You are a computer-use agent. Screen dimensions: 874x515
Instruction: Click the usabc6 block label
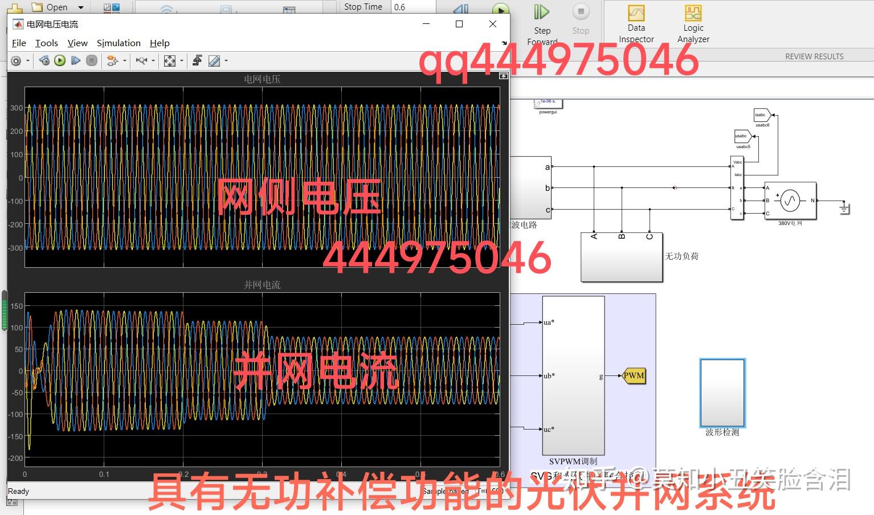click(762, 125)
